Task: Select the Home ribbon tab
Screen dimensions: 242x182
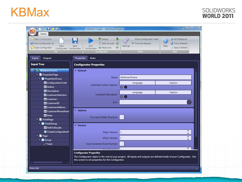Action: tap(43, 34)
